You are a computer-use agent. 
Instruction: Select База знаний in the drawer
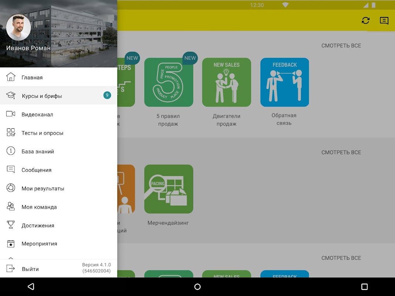pyautogui.click(x=58, y=151)
